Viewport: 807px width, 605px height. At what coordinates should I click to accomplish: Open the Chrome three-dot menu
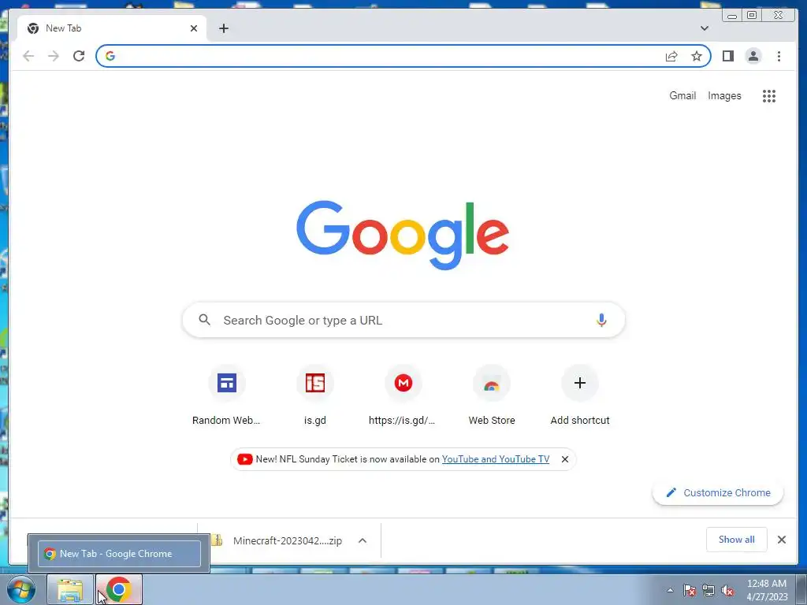pyautogui.click(x=779, y=56)
